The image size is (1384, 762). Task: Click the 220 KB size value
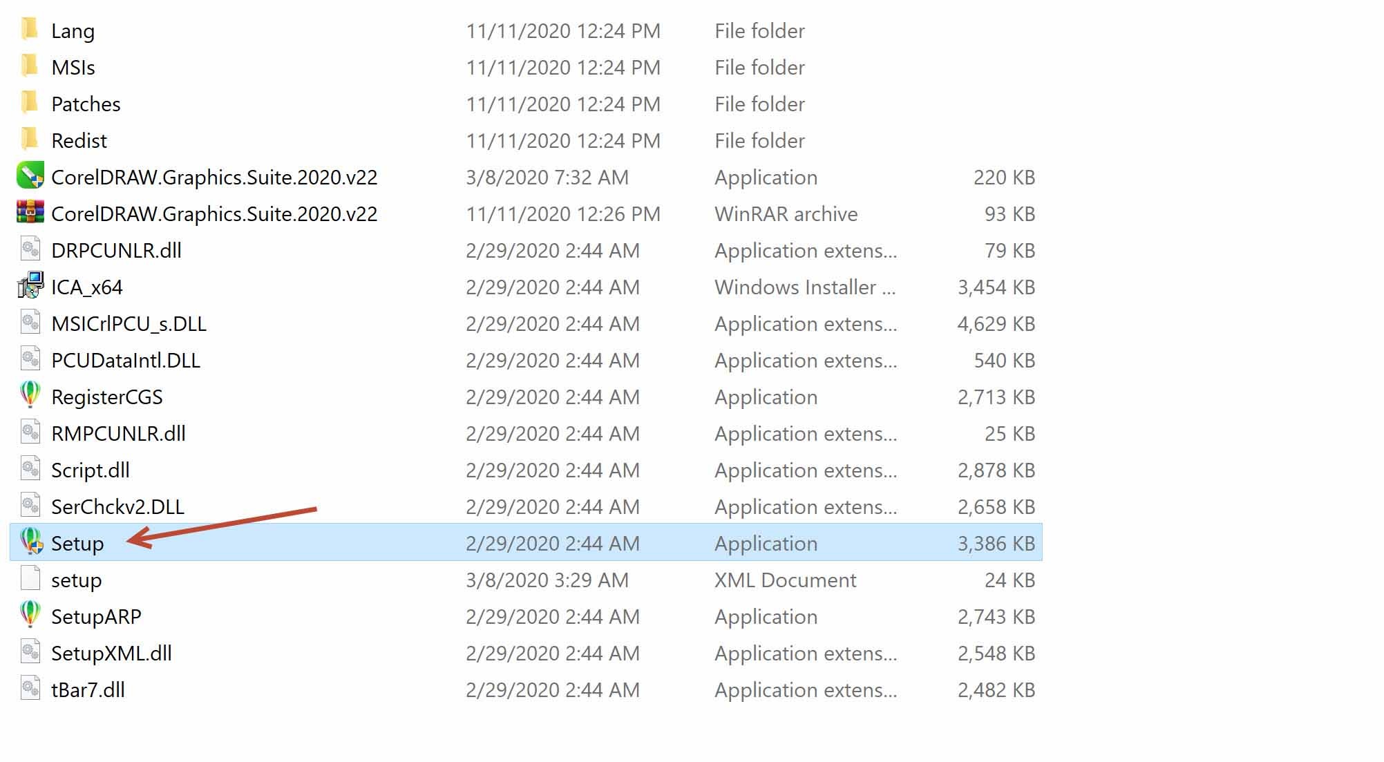click(x=1004, y=177)
